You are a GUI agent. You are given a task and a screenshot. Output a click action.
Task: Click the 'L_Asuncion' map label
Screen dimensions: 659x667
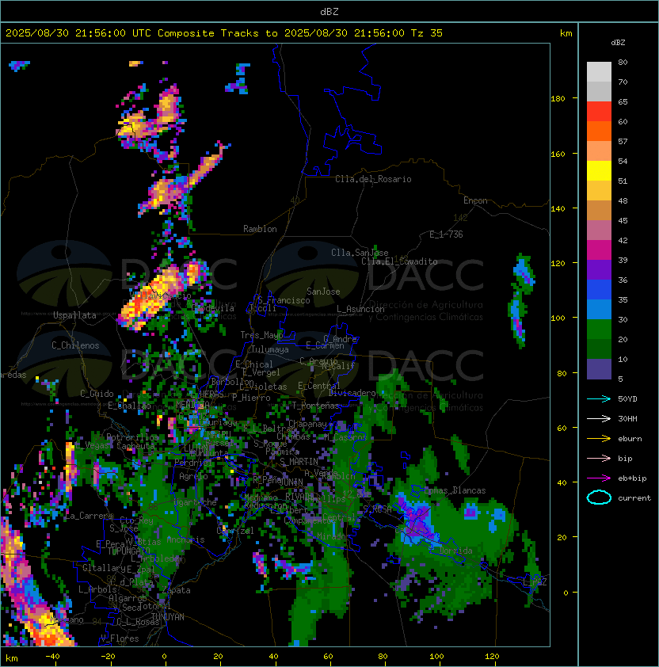tap(360, 309)
